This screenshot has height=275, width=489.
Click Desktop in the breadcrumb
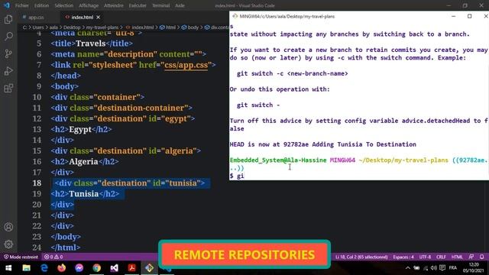click(x=72, y=27)
